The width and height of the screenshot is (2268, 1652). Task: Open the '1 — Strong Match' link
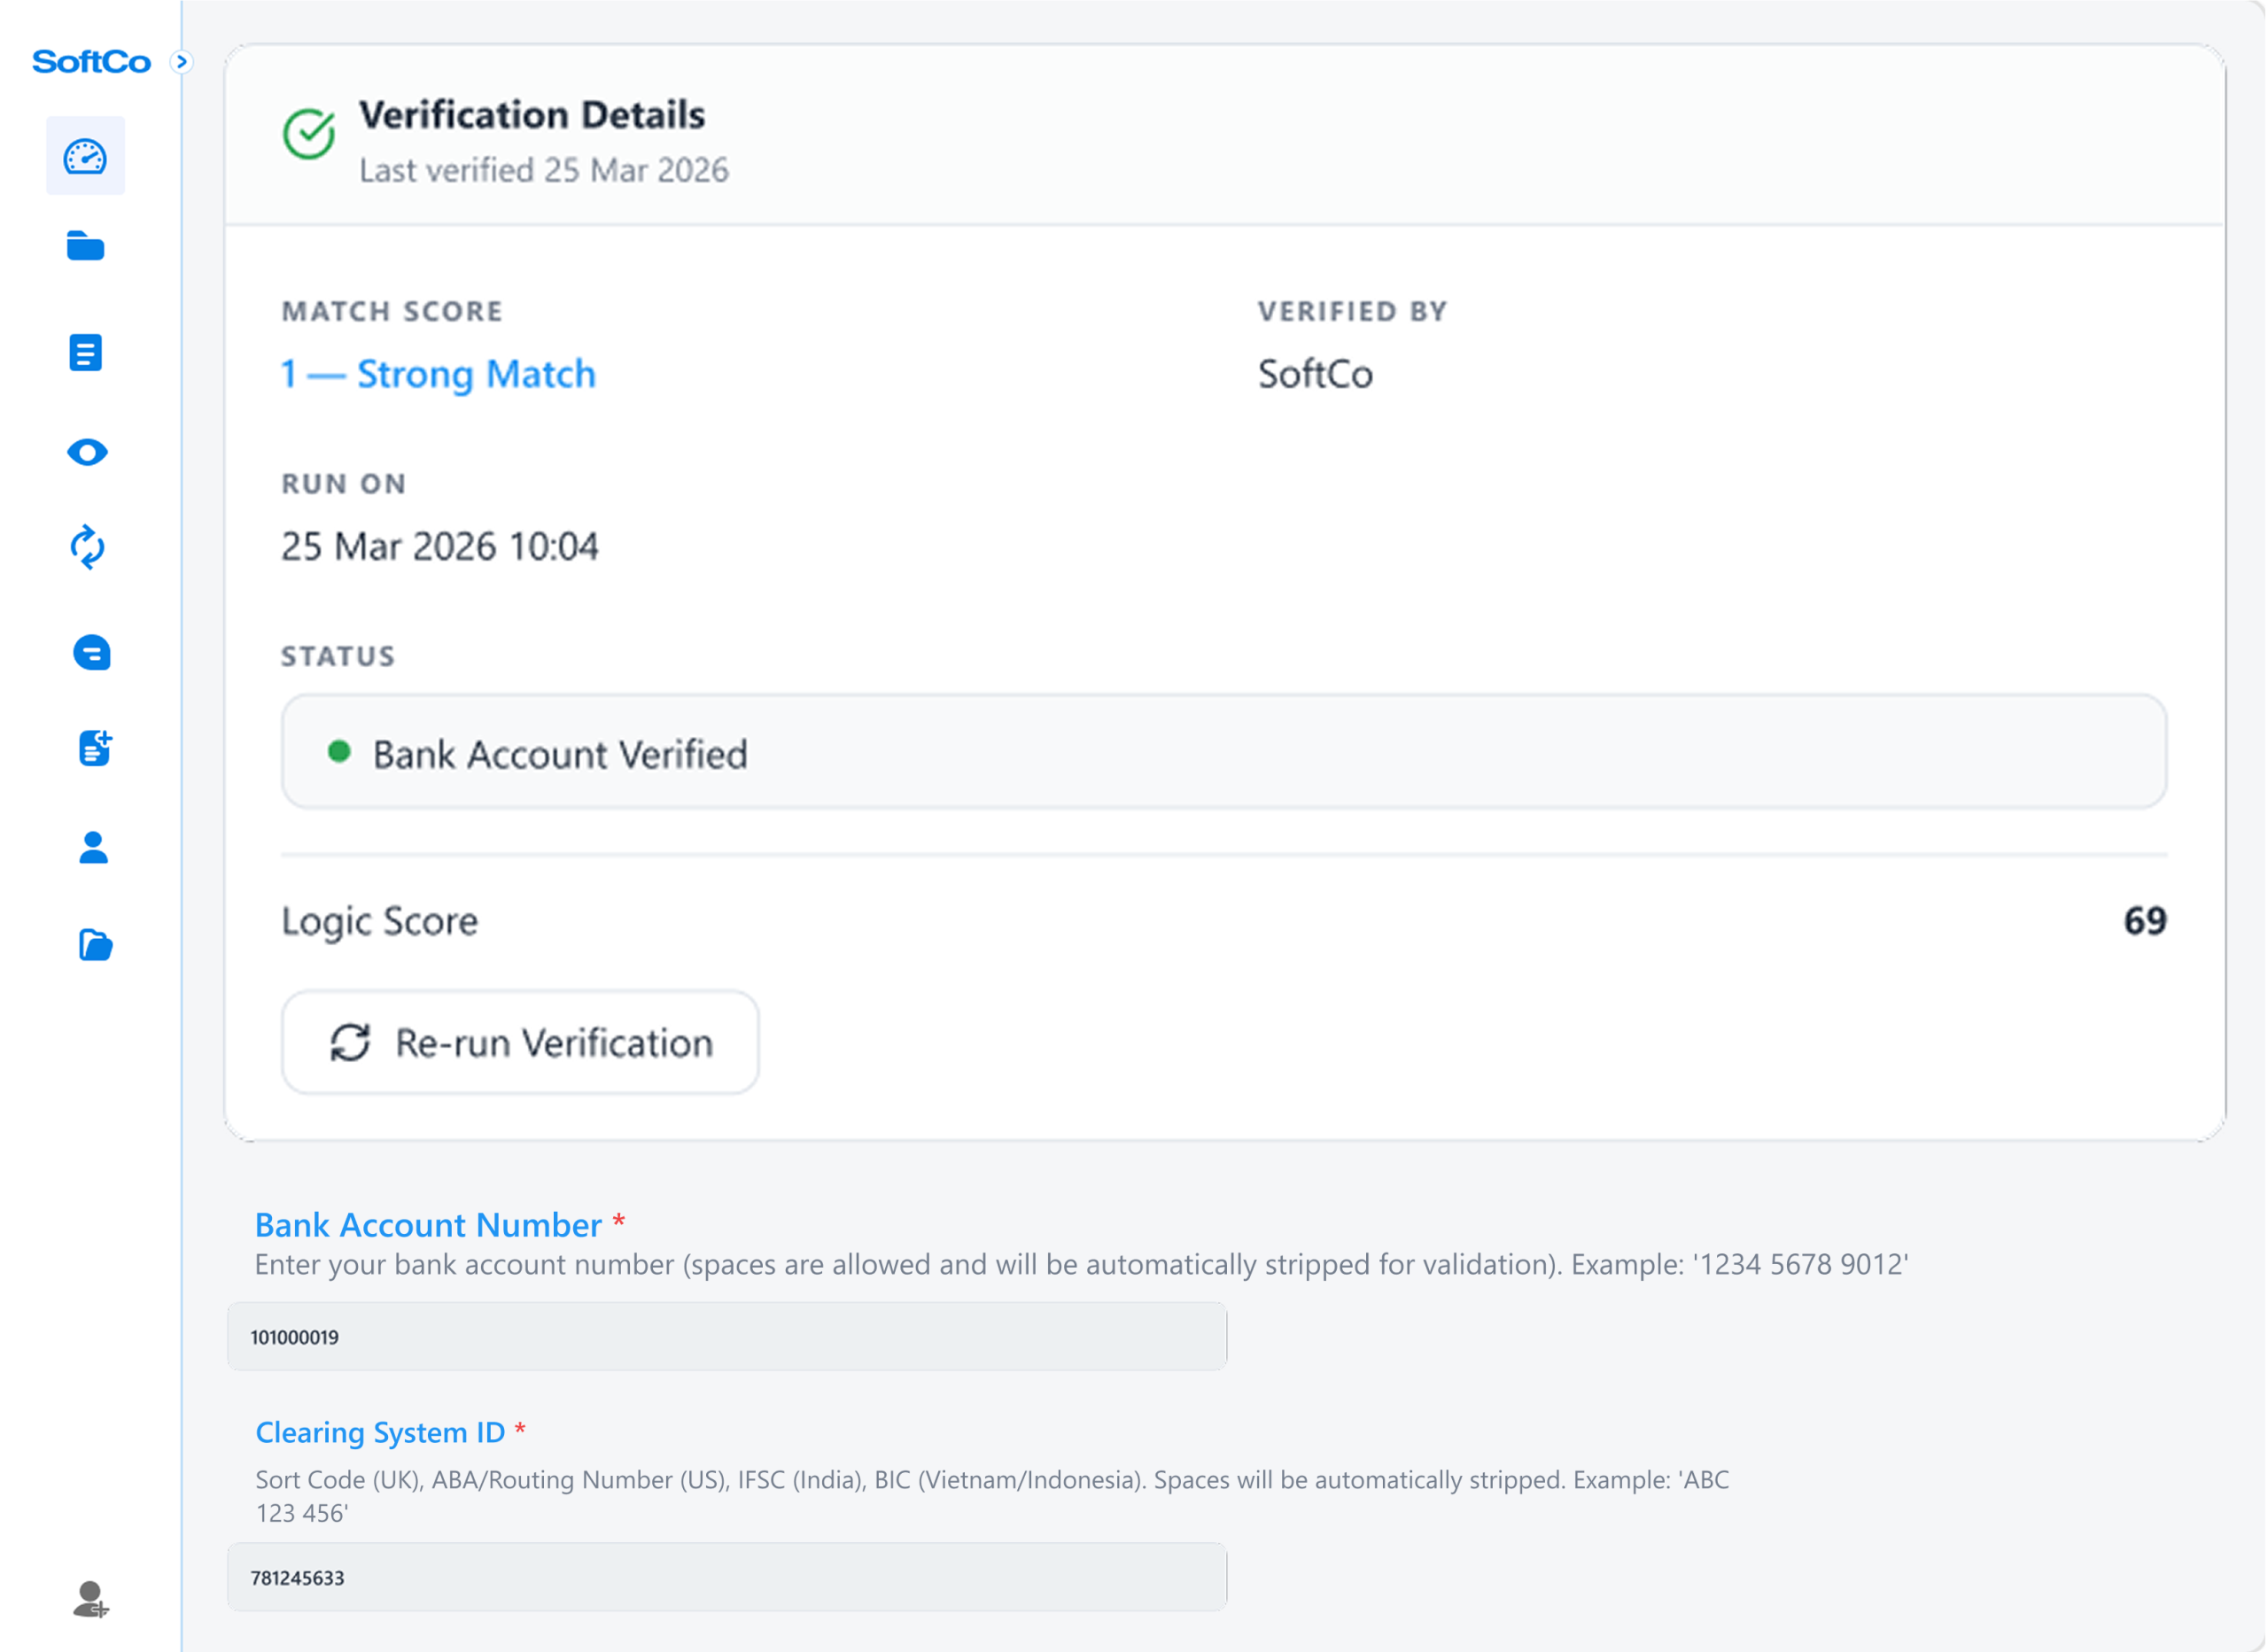pyautogui.click(x=438, y=375)
